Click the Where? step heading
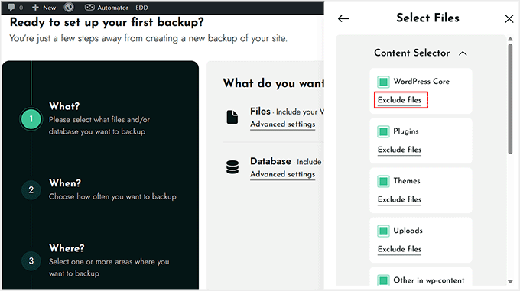 [x=67, y=248]
